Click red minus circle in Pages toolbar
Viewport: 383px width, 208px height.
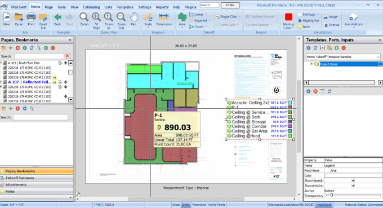(x=53, y=48)
